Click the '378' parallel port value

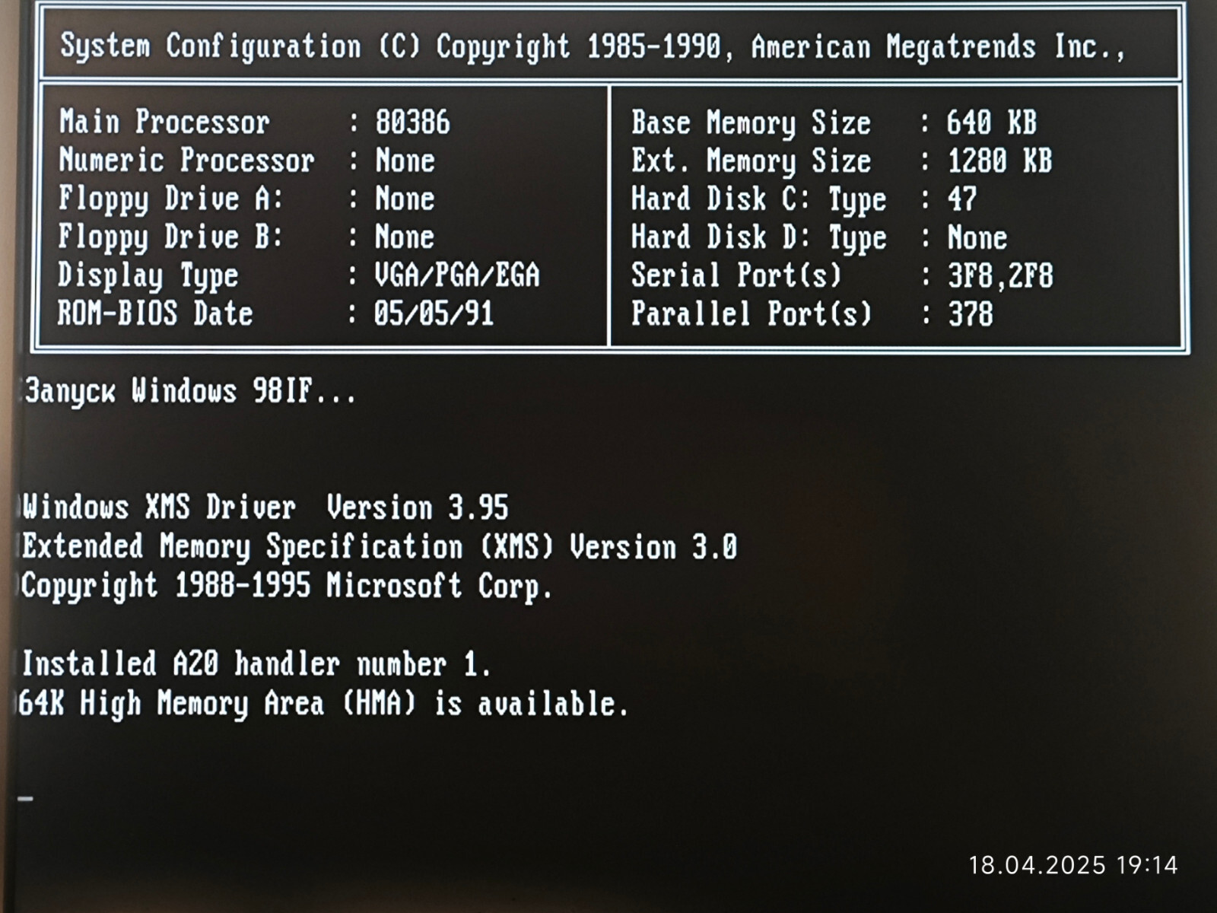[971, 314]
